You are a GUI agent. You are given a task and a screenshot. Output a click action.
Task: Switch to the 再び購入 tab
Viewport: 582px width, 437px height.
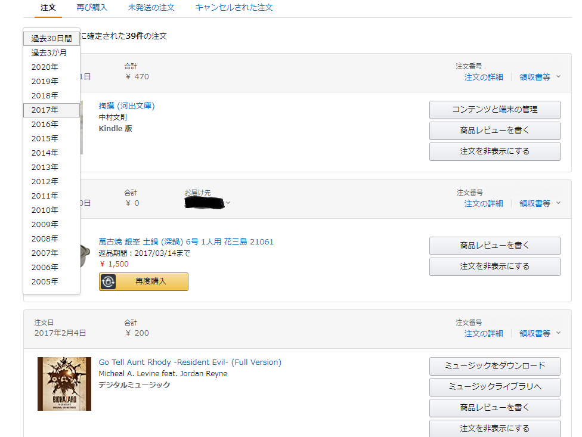pyautogui.click(x=92, y=7)
